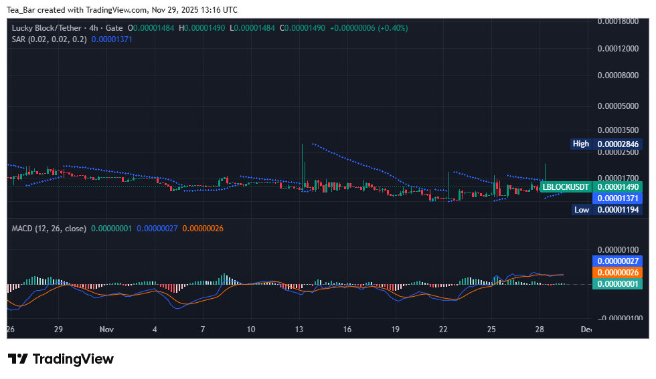Click the MACD line value 0.00000027 in legend

coord(157,229)
